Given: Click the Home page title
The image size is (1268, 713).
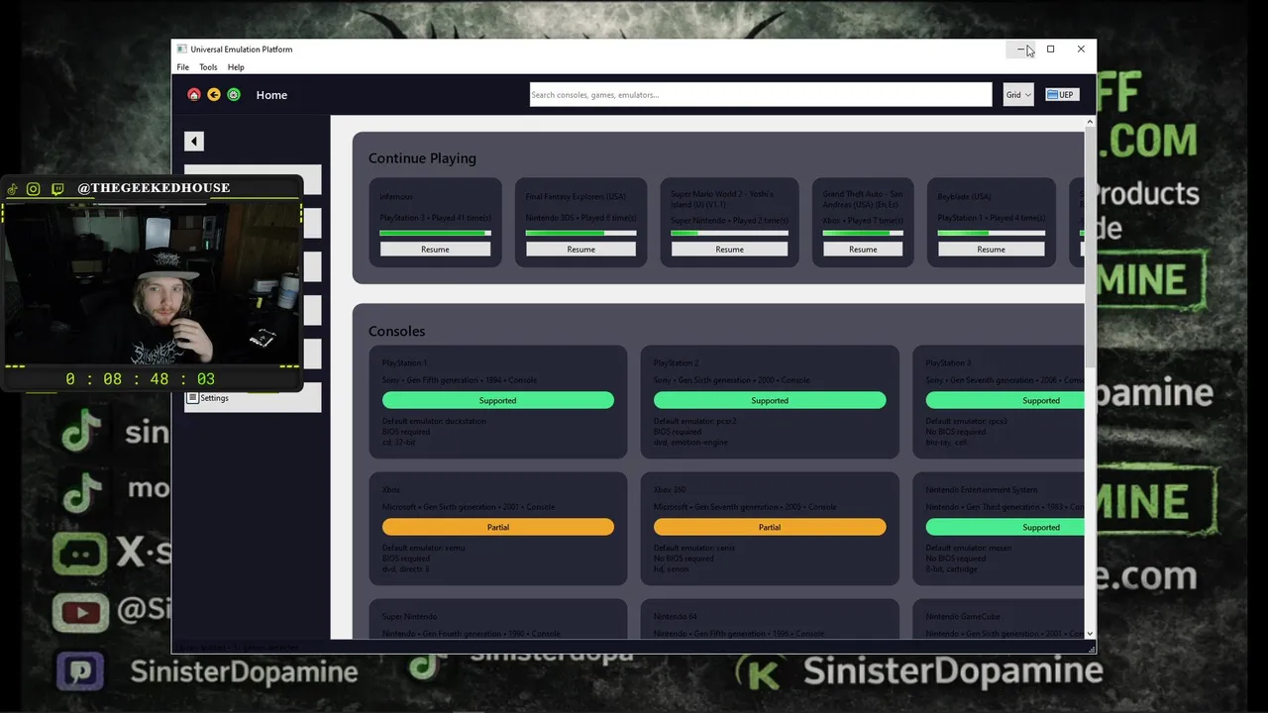Looking at the screenshot, I should coord(271,95).
